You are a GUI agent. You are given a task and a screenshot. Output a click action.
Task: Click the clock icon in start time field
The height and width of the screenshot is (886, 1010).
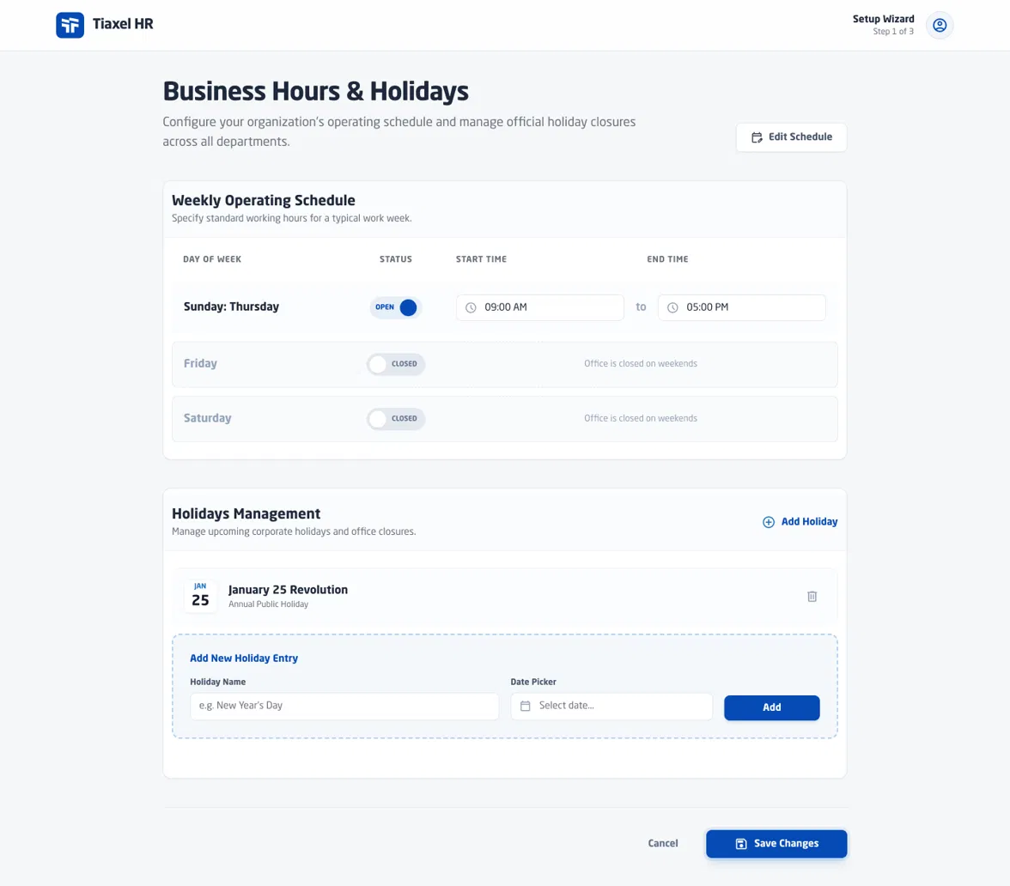[x=471, y=307]
